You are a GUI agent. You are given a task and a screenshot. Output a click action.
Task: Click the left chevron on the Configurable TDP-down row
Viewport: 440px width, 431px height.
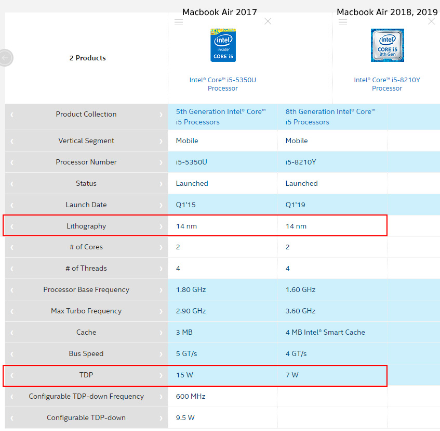point(12,419)
